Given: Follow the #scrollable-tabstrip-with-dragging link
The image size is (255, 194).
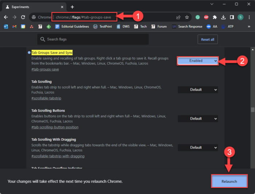Looking at the screenshot, I should pyautogui.click(x=58, y=156).
